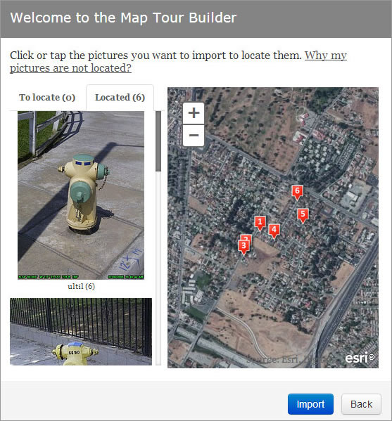Image resolution: width=392 pixels, height=421 pixels.
Task: Select map marker number 6
Action: tap(297, 193)
